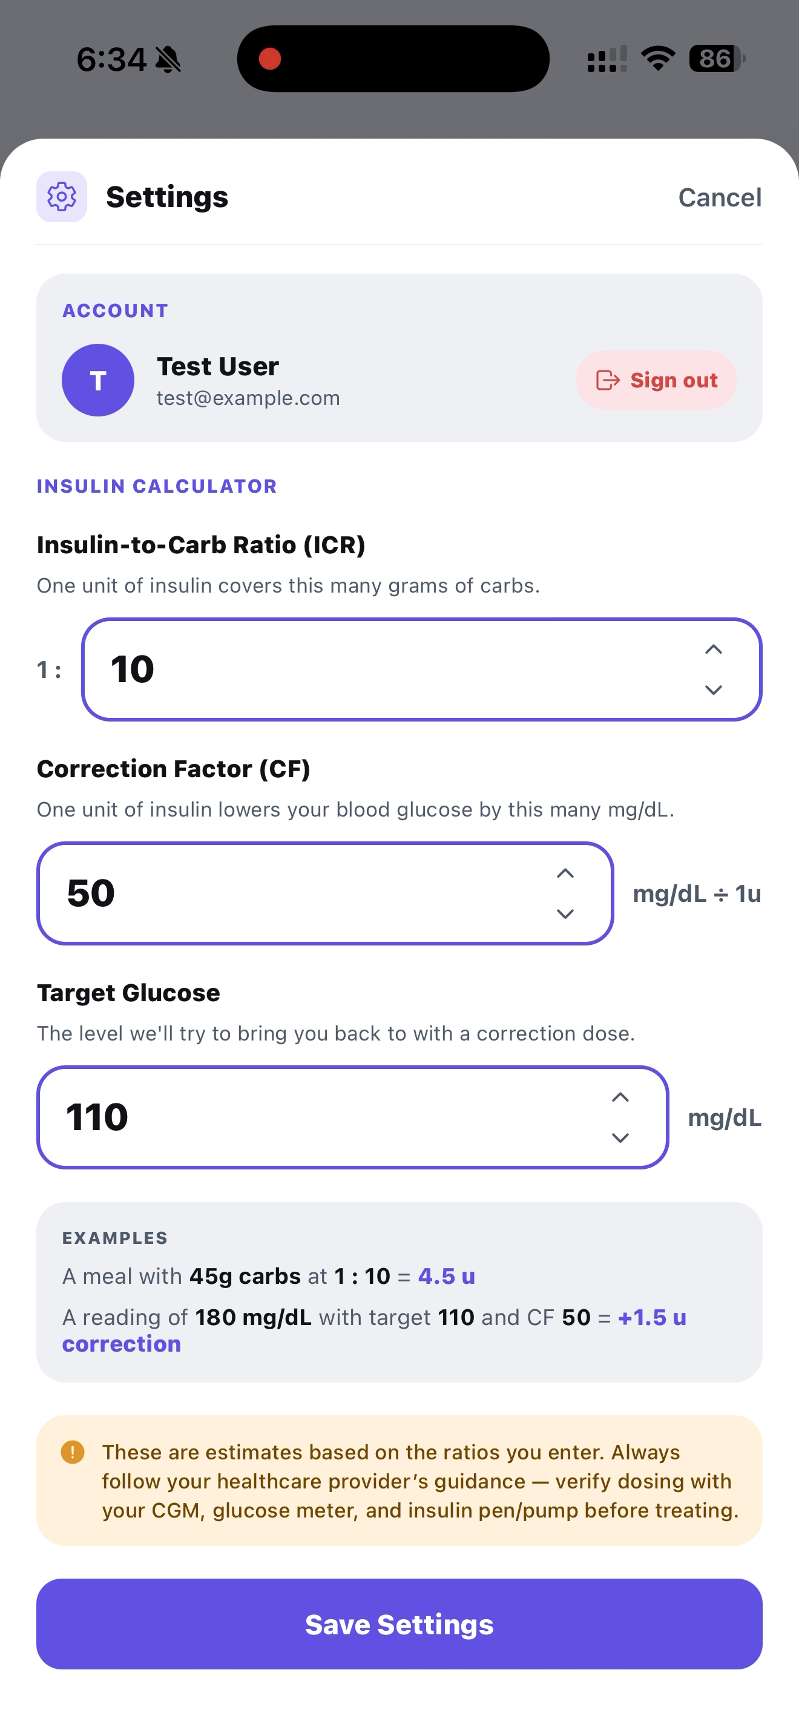The width and height of the screenshot is (799, 1736).
Task: Tap the silent mode bell icon
Action: [168, 60]
